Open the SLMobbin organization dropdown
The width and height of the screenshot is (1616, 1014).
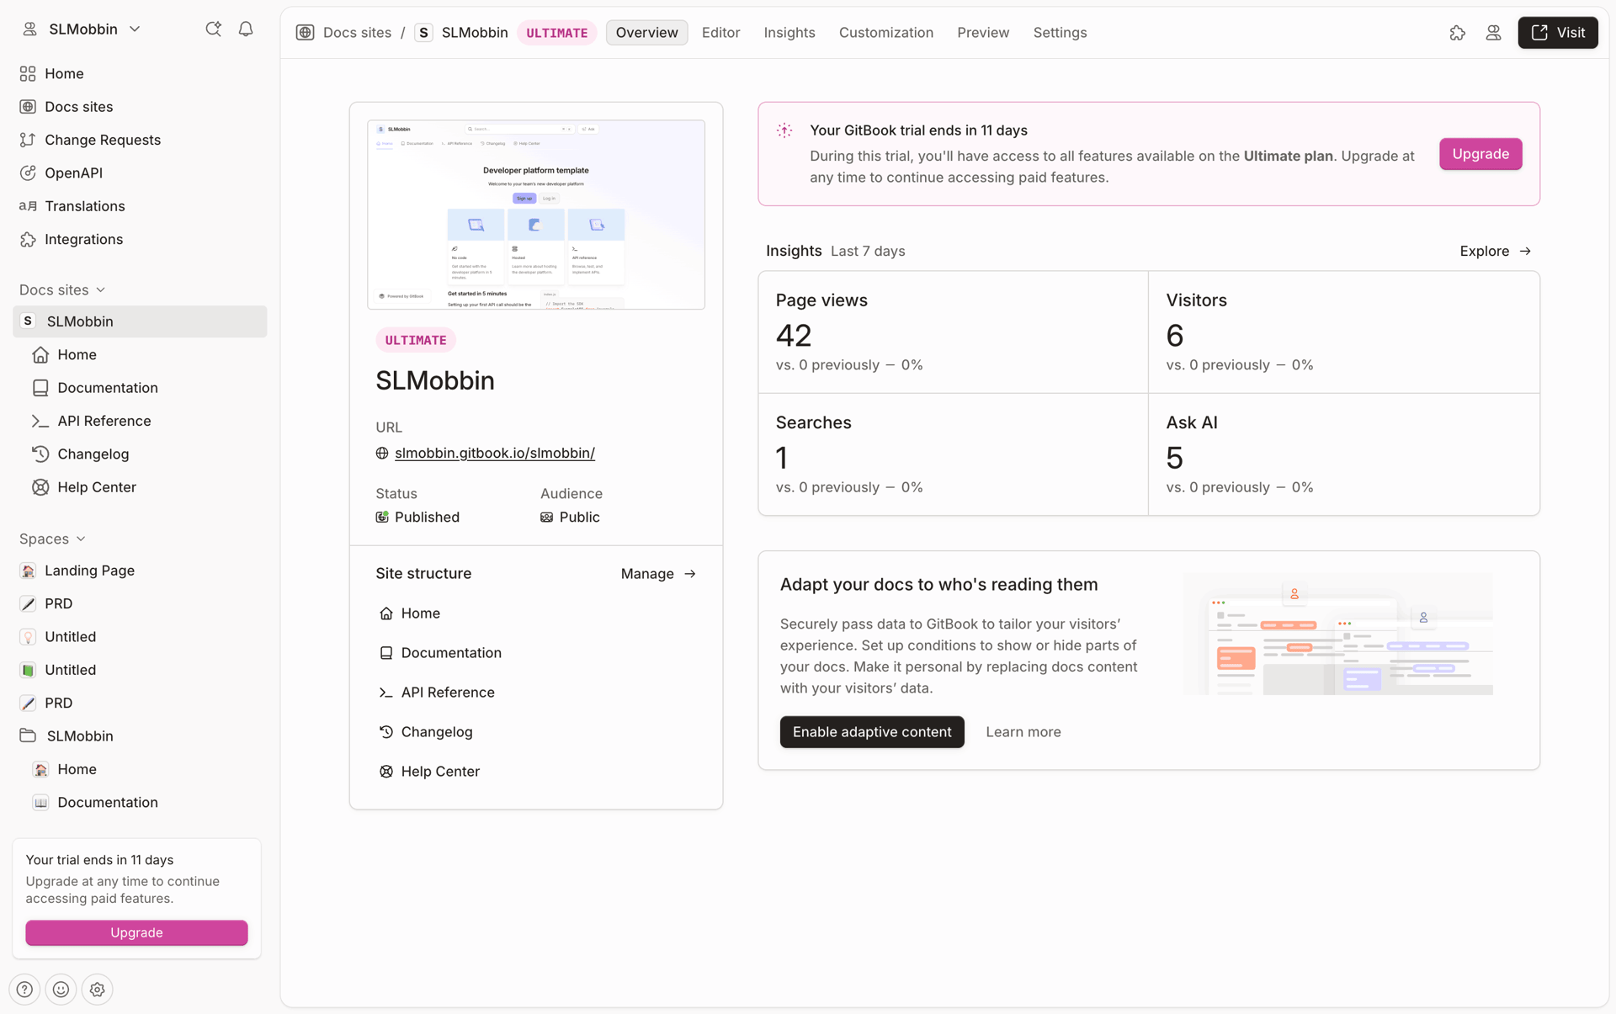tap(82, 29)
